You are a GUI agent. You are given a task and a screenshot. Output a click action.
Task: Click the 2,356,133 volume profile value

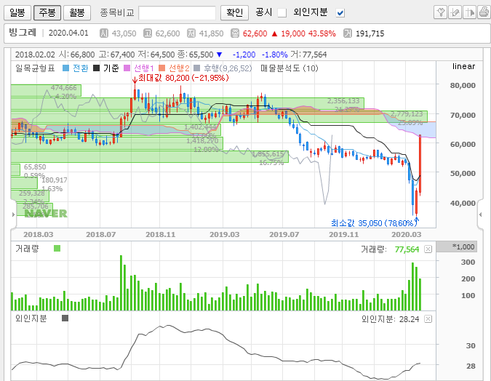pyautogui.click(x=343, y=101)
